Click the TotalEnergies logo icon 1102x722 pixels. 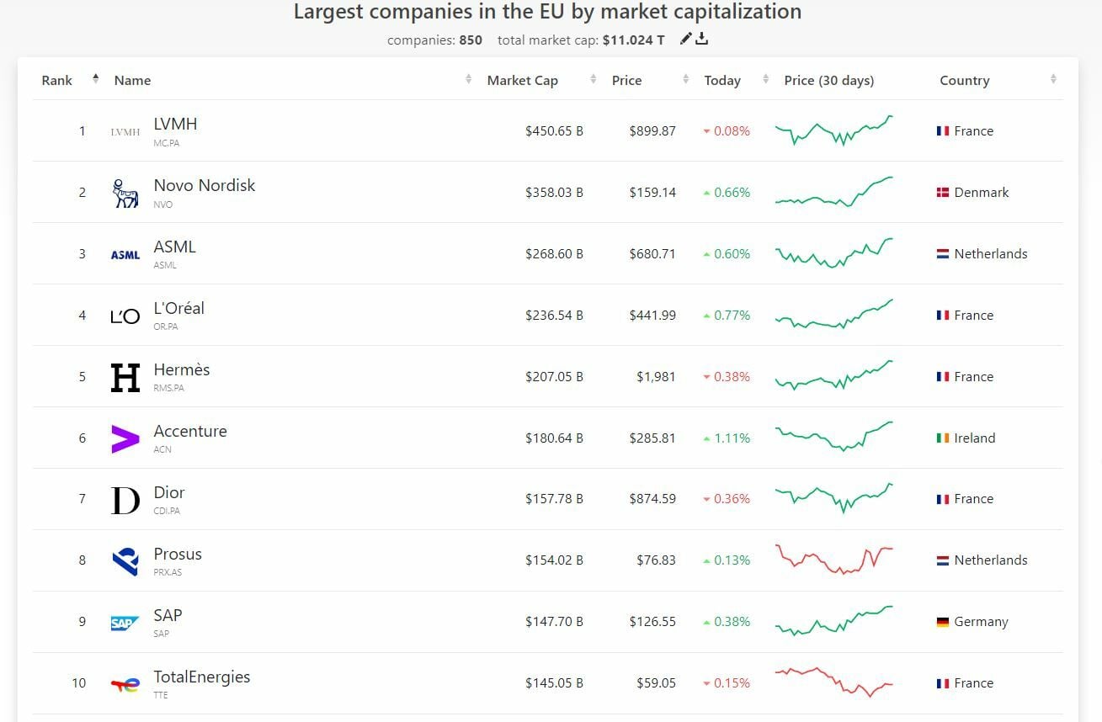pos(125,684)
